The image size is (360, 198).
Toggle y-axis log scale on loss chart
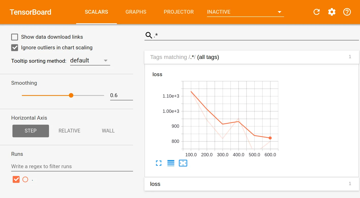(x=171, y=163)
